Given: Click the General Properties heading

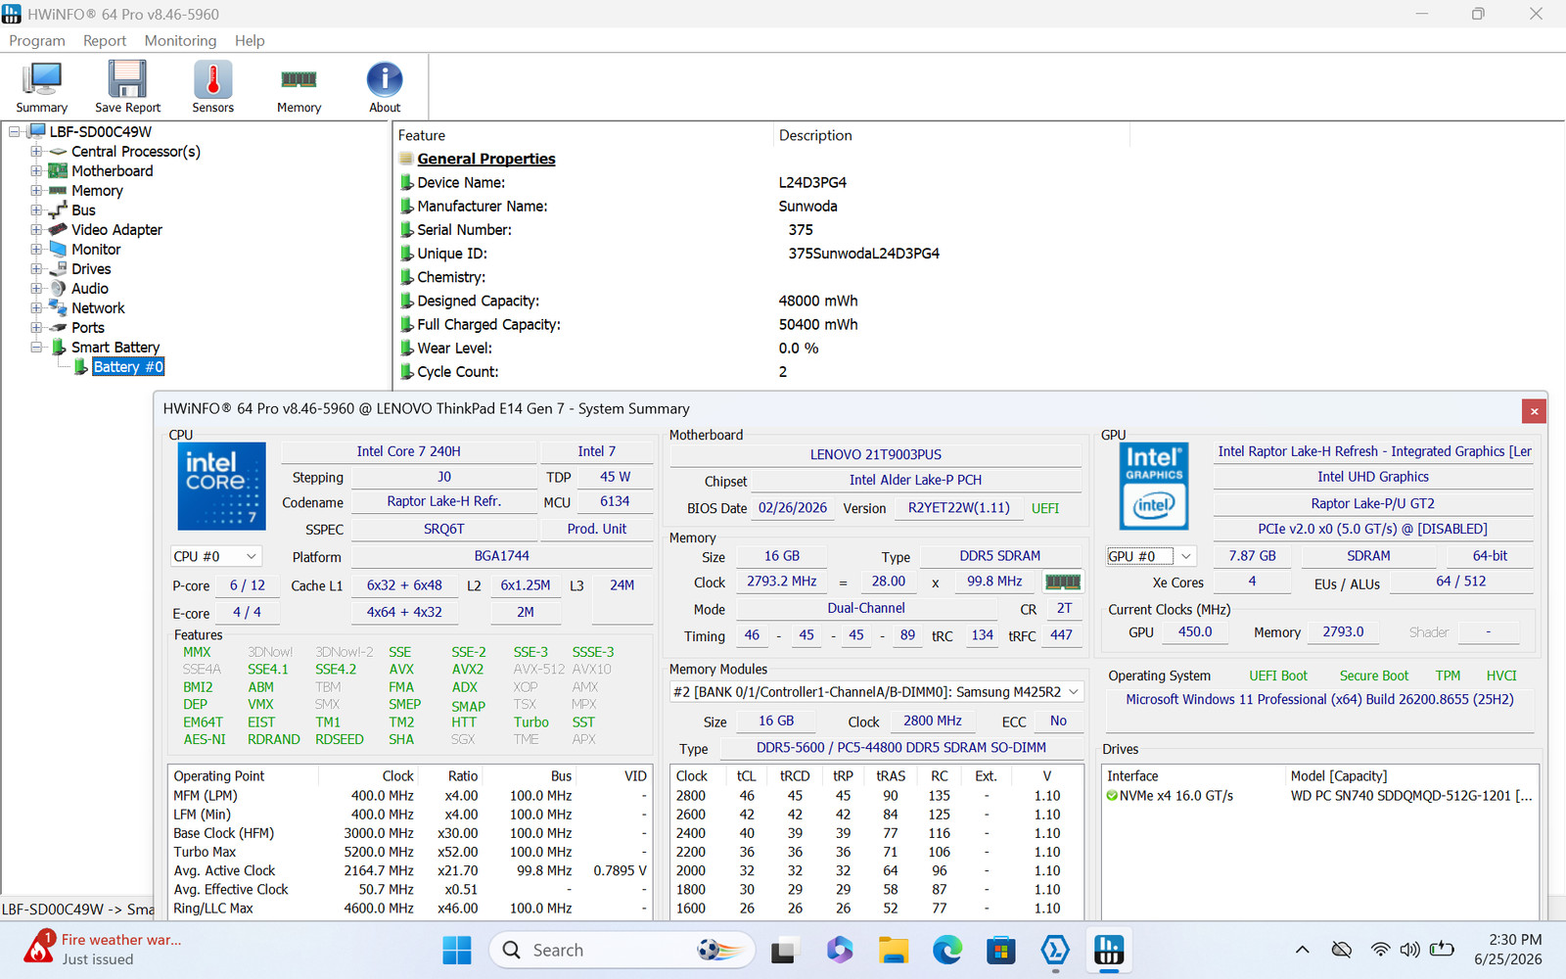Looking at the screenshot, I should point(486,159).
